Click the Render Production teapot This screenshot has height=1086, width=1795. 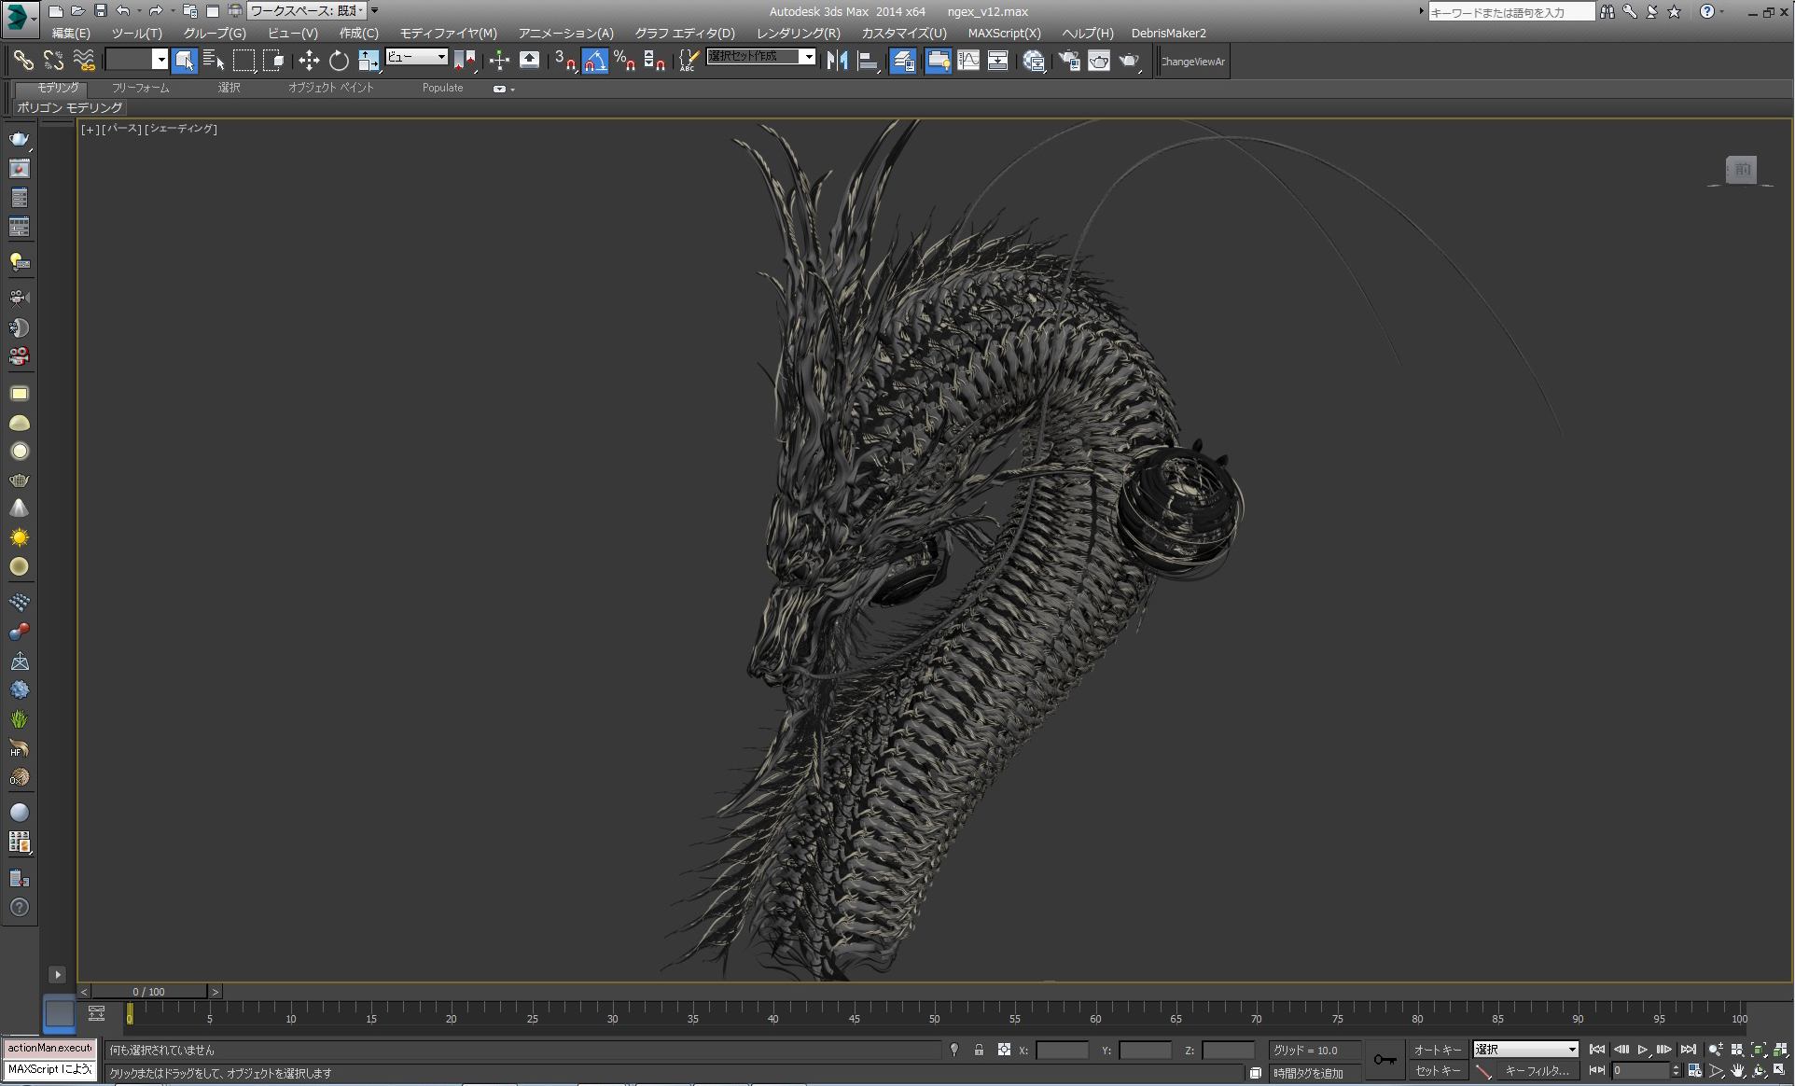tap(1130, 61)
